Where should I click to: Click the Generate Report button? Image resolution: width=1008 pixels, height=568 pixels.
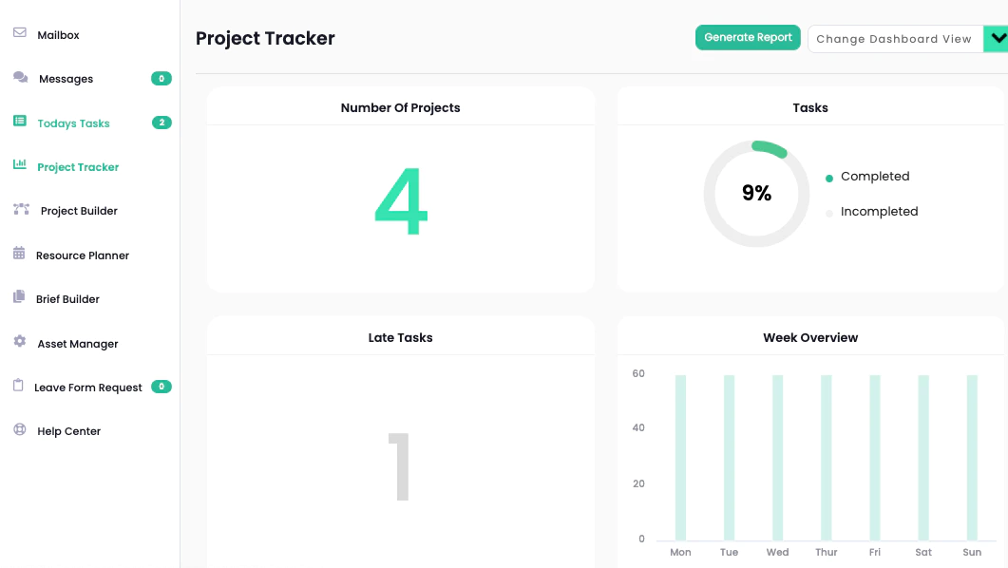(x=748, y=37)
